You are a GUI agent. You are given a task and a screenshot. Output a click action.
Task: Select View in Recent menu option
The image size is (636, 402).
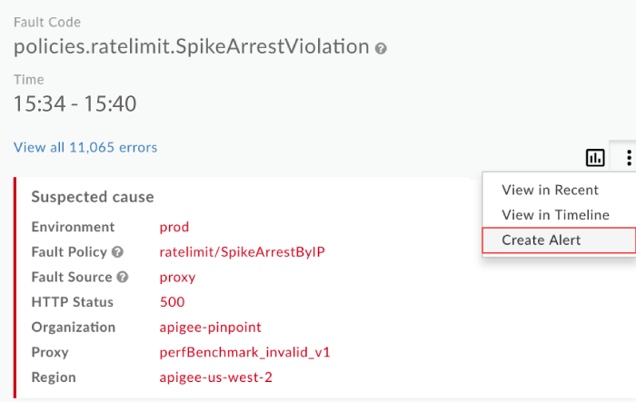[550, 190]
